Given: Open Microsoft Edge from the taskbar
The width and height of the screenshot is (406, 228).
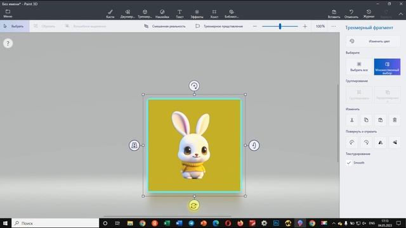Looking at the screenshot, I should pyautogui.click(x=216, y=223).
